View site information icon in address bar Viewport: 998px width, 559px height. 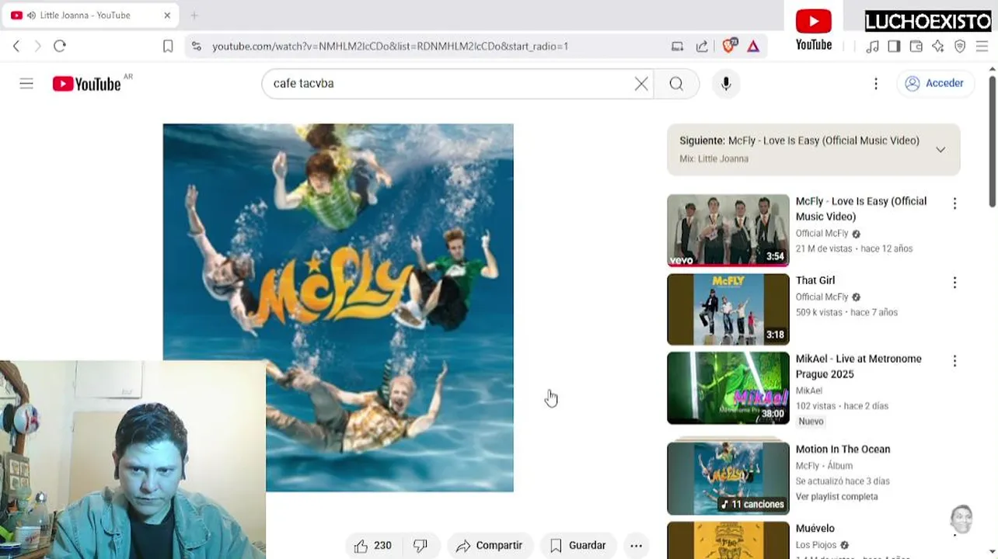pos(196,47)
